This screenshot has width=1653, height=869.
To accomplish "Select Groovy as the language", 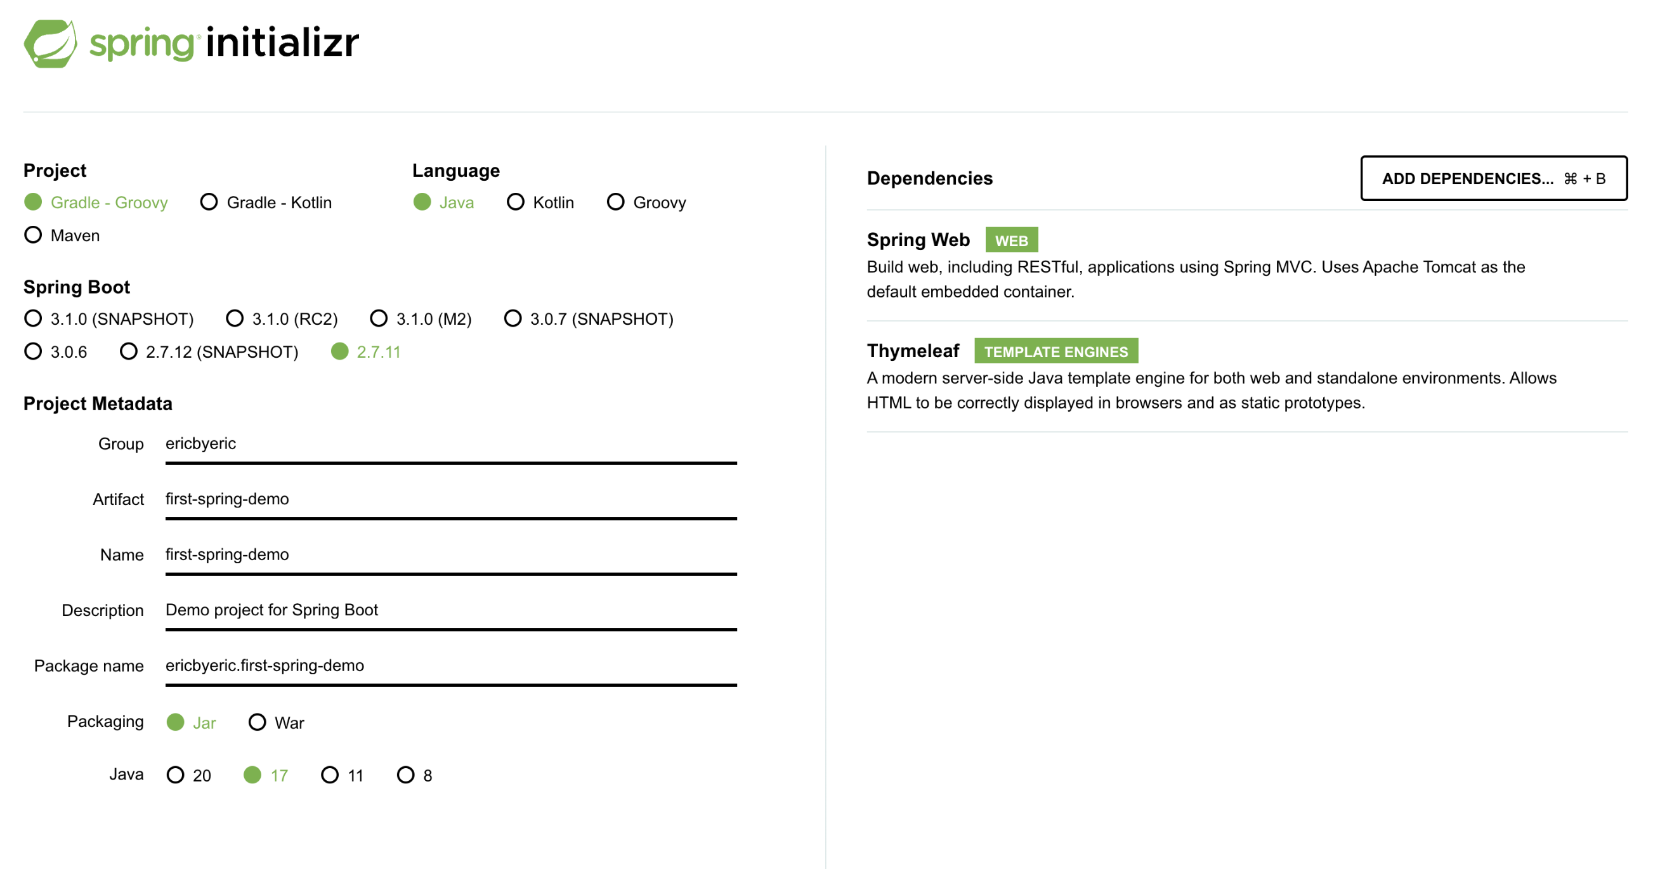I will click(615, 202).
